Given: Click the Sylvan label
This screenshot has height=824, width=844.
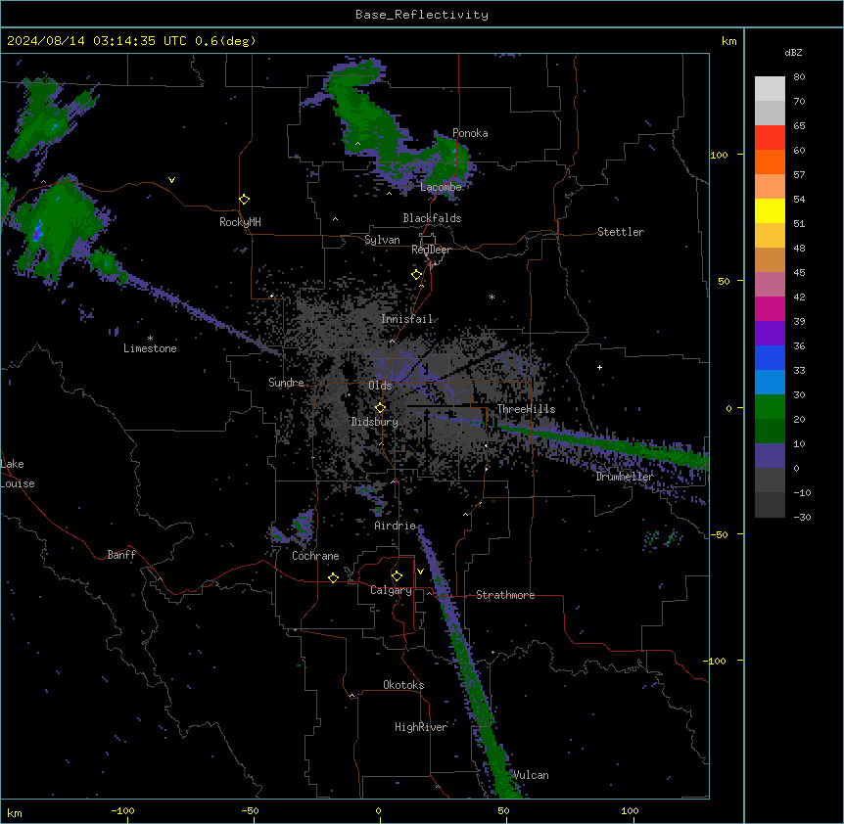Looking at the screenshot, I should pos(382,240).
